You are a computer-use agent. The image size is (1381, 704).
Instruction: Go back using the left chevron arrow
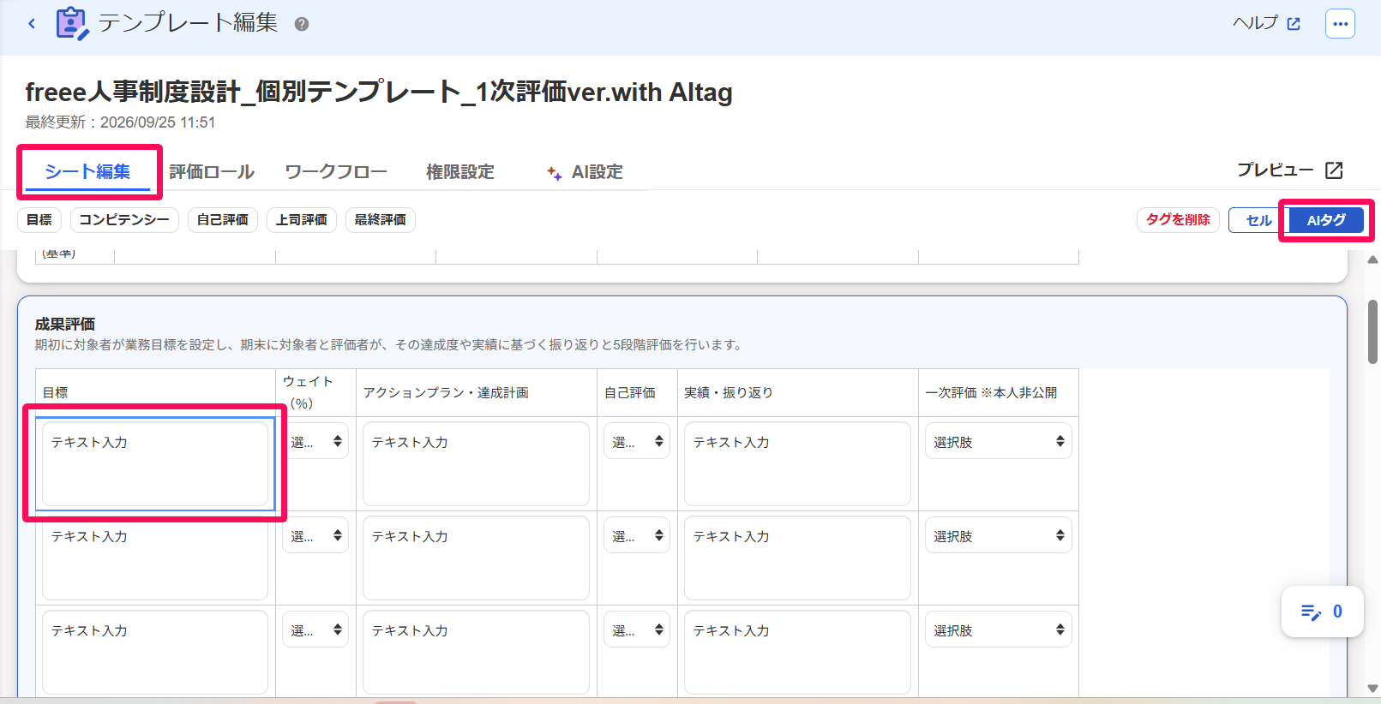(32, 23)
